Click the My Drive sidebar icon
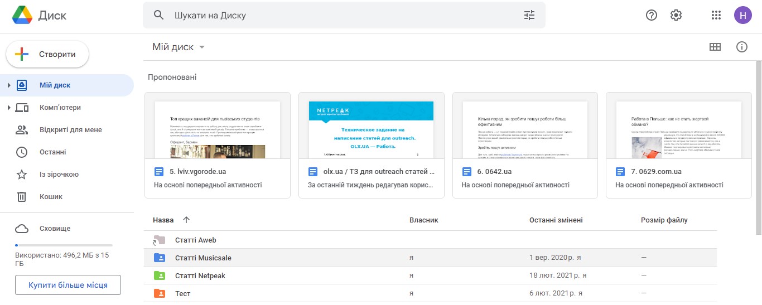Screen dimensions: 762x305 click(x=22, y=85)
